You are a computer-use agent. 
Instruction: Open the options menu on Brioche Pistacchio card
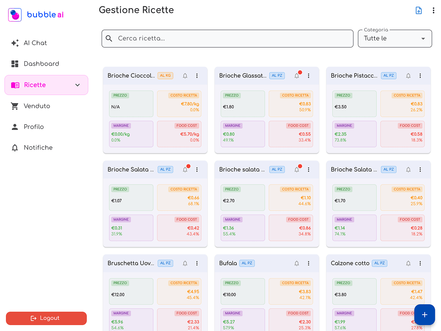pos(420,75)
